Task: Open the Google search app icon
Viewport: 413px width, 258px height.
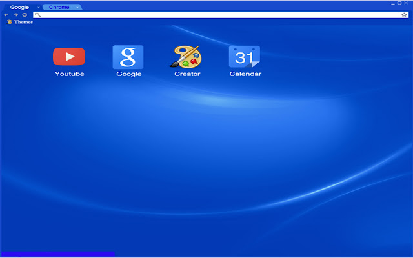Action: point(128,57)
